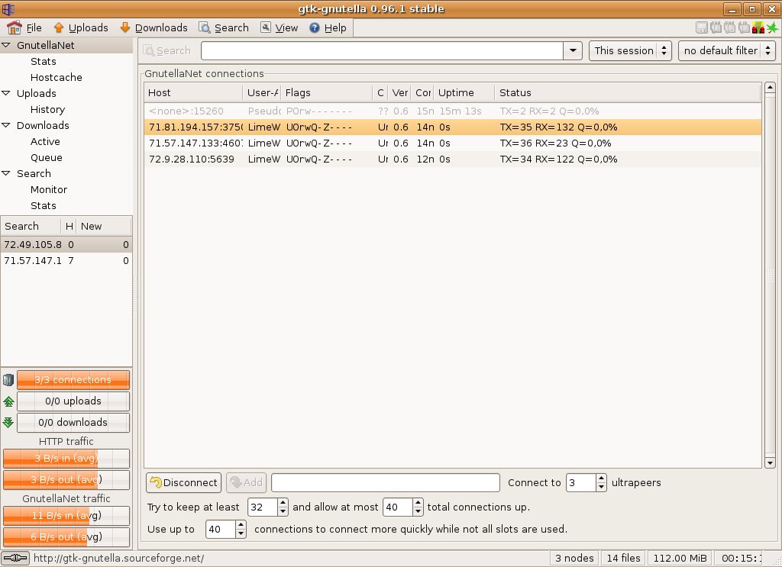The height and width of the screenshot is (567, 782).
Task: Click the host address field beside Add
Action: tap(386, 483)
